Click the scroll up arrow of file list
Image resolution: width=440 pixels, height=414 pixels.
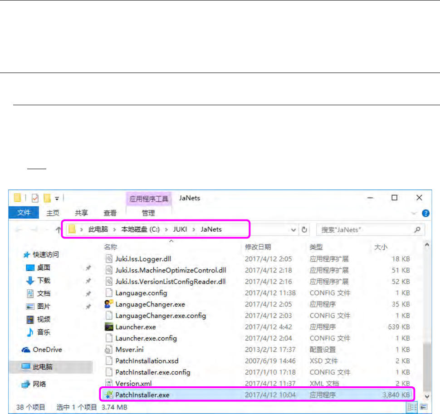(427, 244)
